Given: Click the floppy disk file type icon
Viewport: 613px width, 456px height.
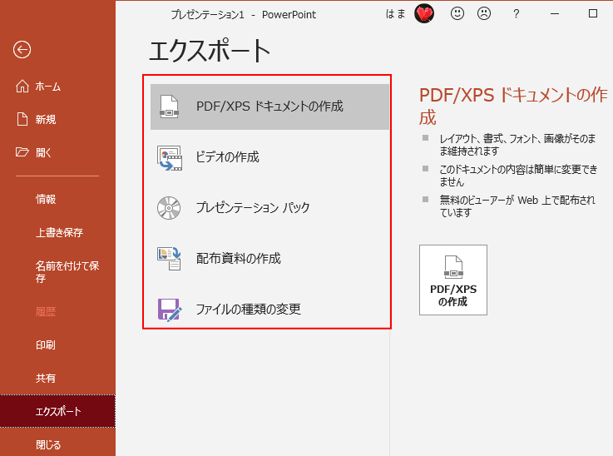Looking at the screenshot, I should point(170,310).
